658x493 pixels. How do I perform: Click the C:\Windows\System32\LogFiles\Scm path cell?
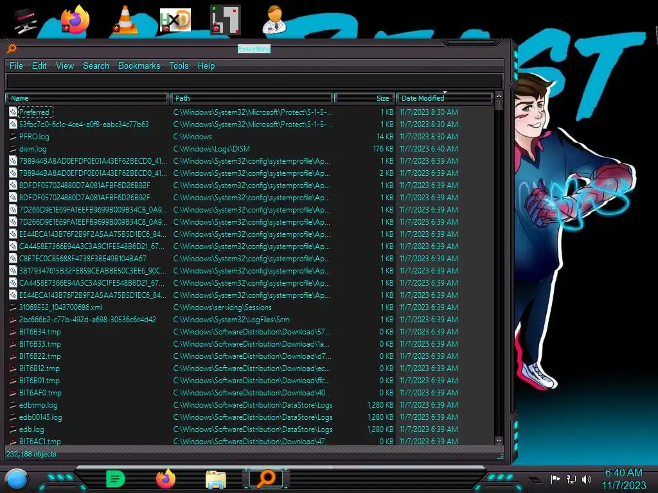pos(231,320)
